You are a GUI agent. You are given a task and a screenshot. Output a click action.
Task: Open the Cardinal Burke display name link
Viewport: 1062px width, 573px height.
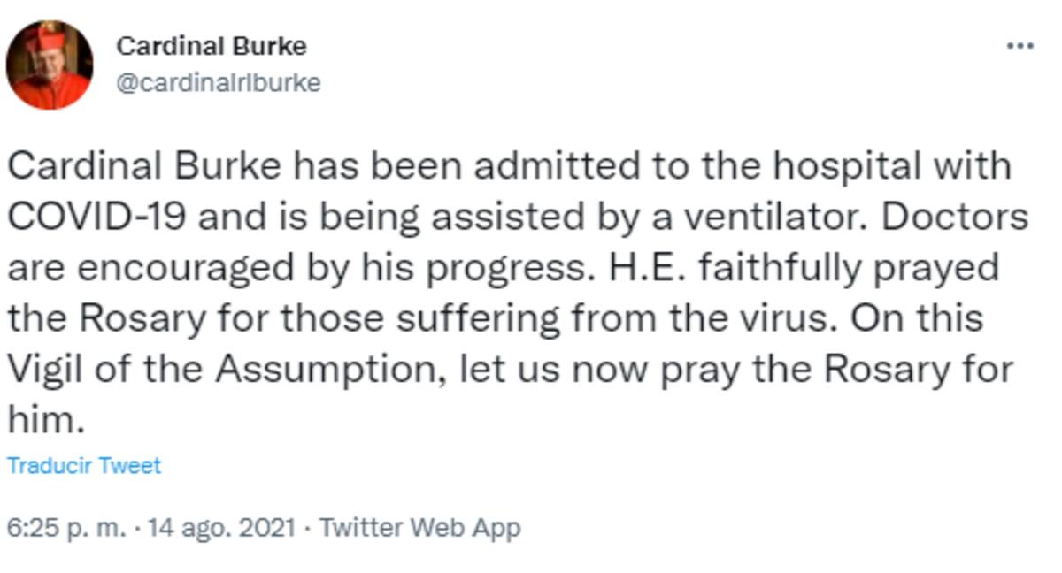[x=212, y=45]
